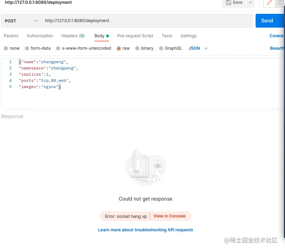Click the orange pencil edit icon
The height and width of the screenshot is (251, 285).
click(x=269, y=2)
